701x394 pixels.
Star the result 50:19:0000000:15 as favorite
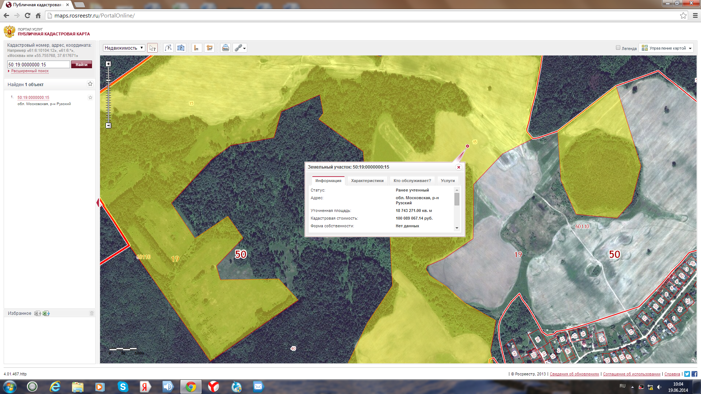click(90, 97)
